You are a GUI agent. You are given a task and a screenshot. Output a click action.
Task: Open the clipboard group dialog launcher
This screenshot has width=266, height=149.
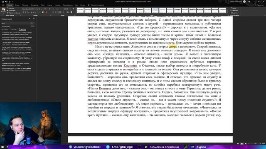pyautogui.click(x=21, y=15)
